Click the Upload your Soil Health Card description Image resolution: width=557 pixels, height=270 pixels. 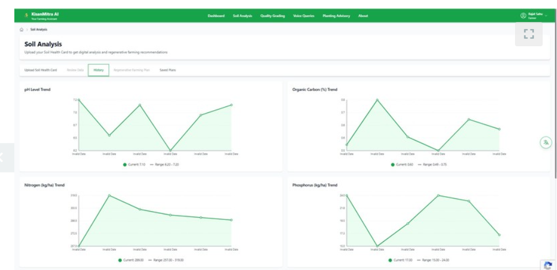(x=96, y=52)
